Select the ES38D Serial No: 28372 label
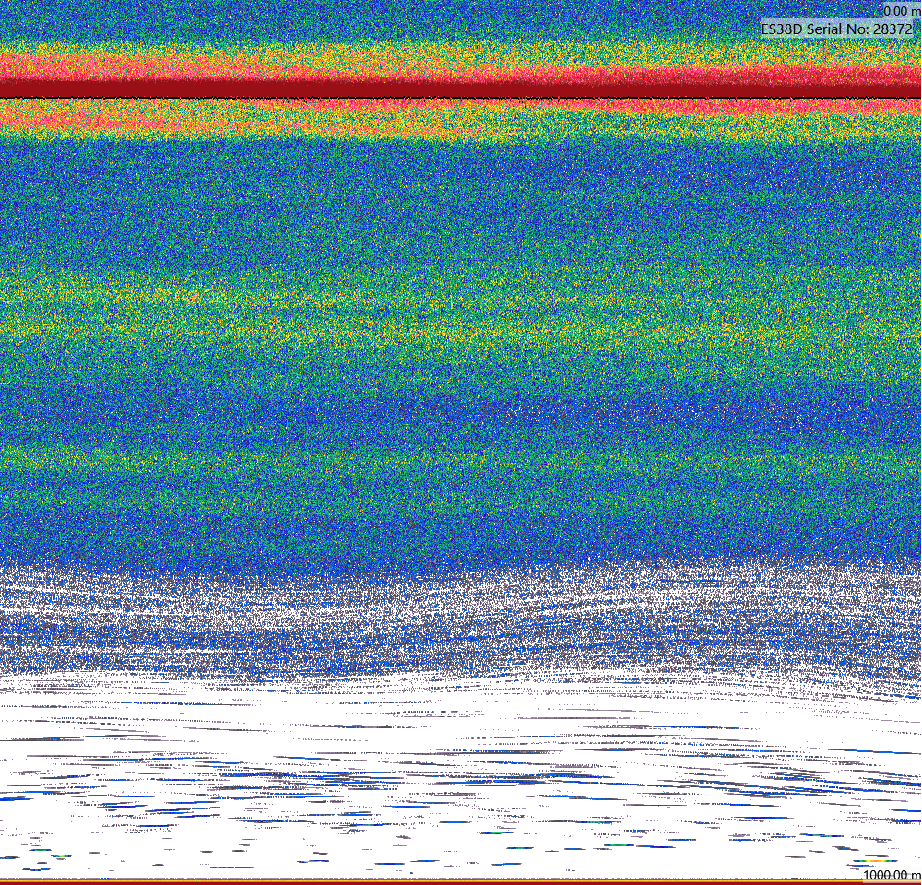922x885 pixels. pos(838,29)
